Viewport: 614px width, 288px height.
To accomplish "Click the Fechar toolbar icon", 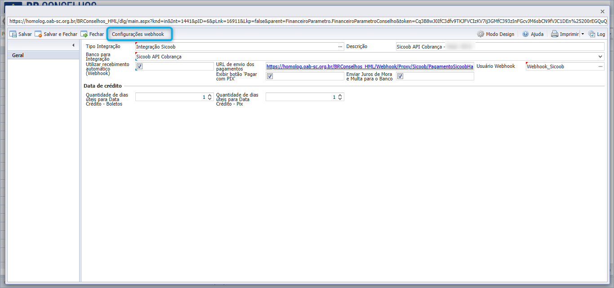I will (84, 34).
